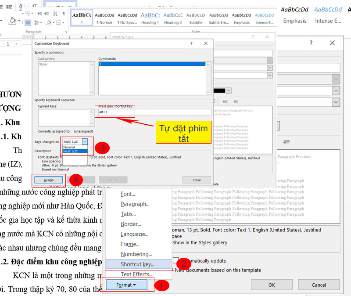Open Numbering... from the Format menu
Screen dimensions: 351x296
(136, 254)
